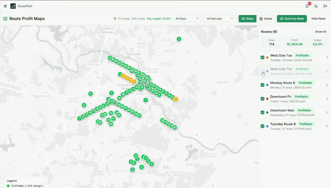This screenshot has width=331, height=188.
Task: Open the notifications bell
Action: pos(307,6)
